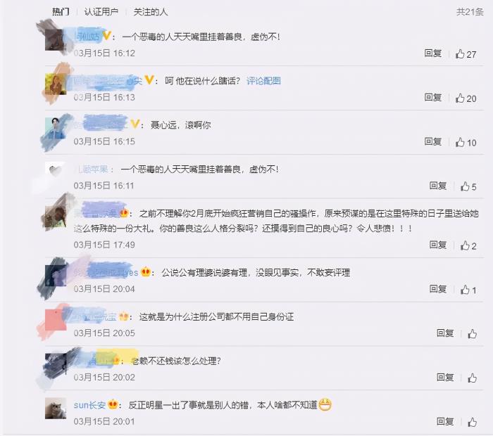Click avatar of the 16:13 commenter
The height and width of the screenshot is (436, 493).
pyautogui.click(x=56, y=84)
